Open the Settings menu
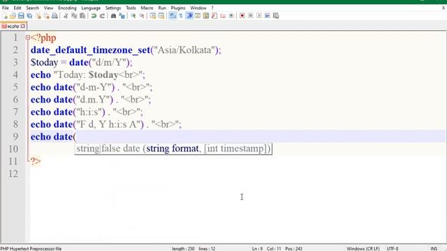This screenshot has width=447, height=251. (113, 8)
